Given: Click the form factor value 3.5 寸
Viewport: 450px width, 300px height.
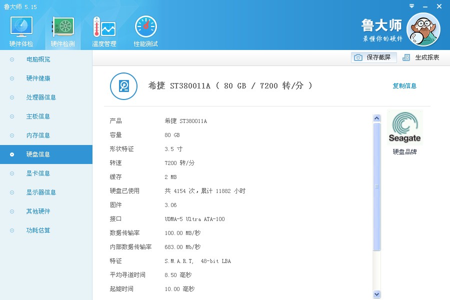Looking at the screenshot, I should pos(173,149).
